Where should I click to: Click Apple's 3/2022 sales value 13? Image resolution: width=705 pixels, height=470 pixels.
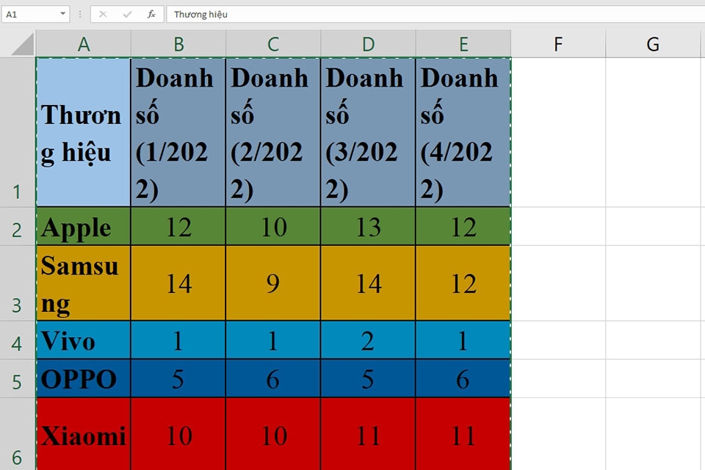[368, 226]
